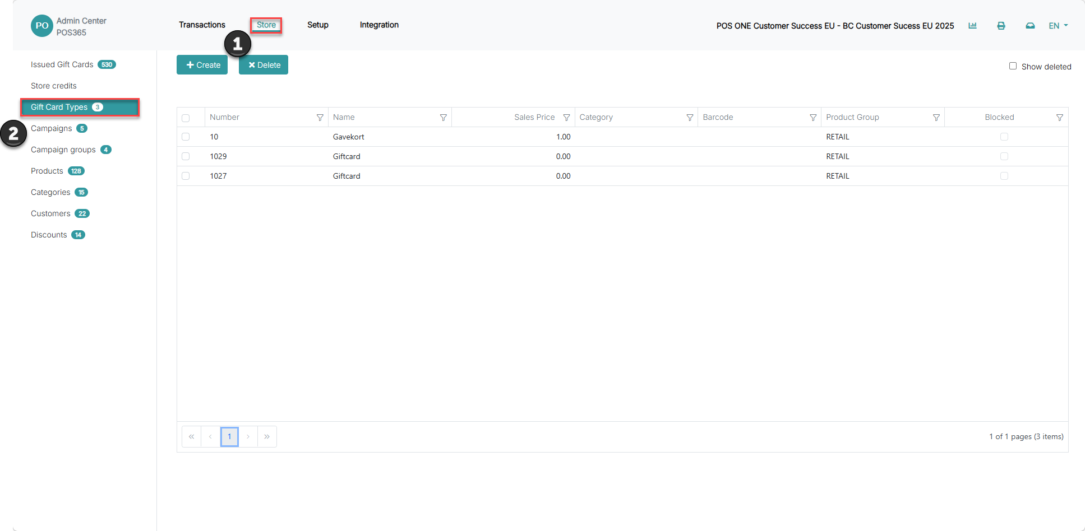Go to last page arrow
The width and height of the screenshot is (1085, 531).
click(267, 437)
